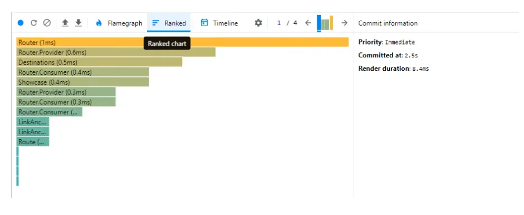Select the Router.Provider (0.6ms) bar
The height and width of the screenshot is (215, 524).
[116, 52]
